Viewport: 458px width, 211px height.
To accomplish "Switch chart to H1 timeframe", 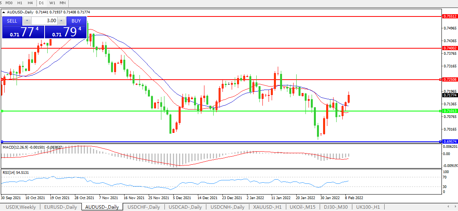I will [x=20, y=3].
